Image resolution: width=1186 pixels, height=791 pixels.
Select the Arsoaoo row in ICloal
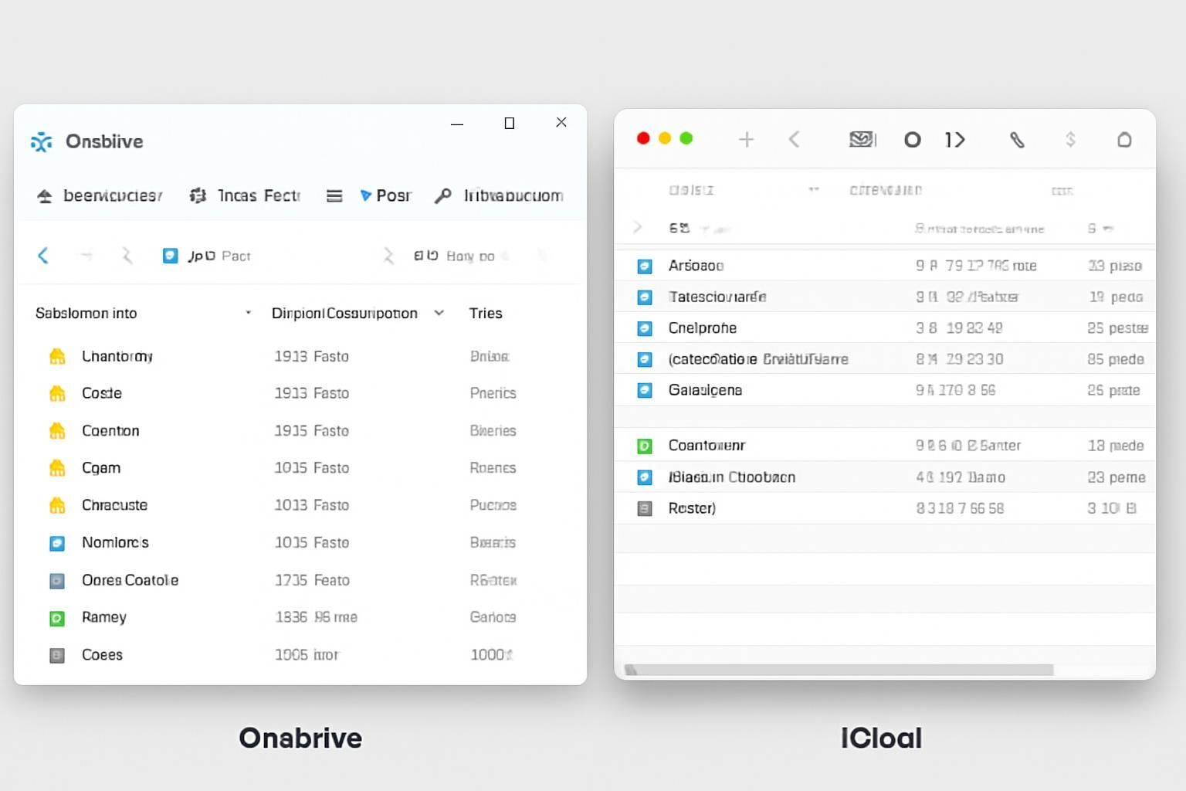pos(885,266)
